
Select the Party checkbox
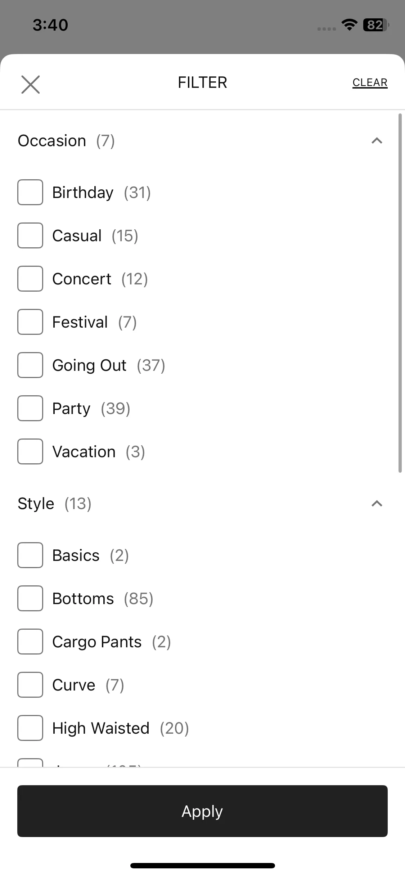coord(30,408)
